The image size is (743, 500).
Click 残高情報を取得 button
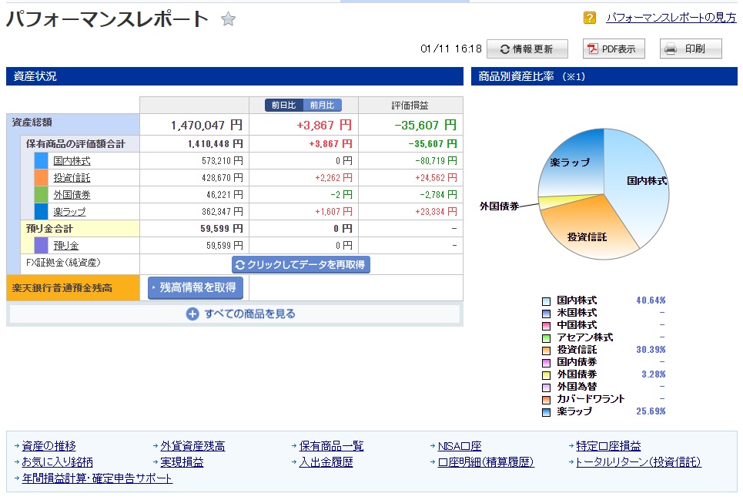[x=196, y=287]
